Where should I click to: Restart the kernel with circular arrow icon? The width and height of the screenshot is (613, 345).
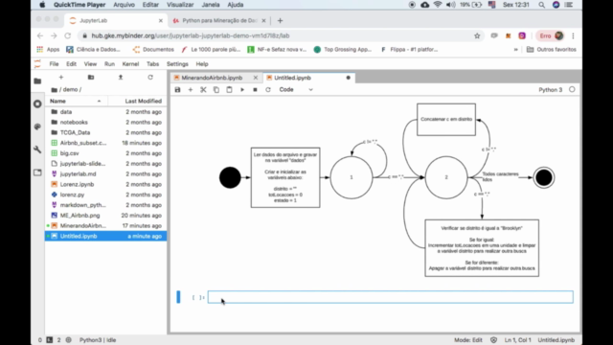[x=268, y=89]
